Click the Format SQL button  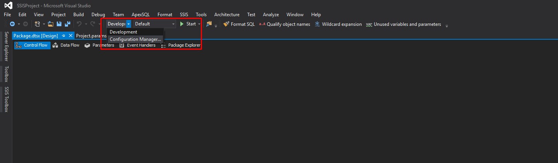(239, 24)
